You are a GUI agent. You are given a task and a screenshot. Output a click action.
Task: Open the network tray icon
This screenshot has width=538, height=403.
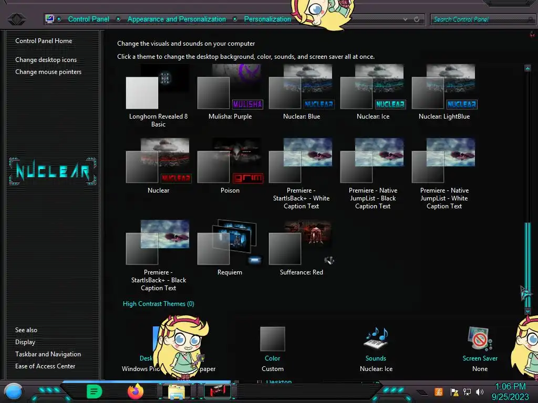coord(467,391)
